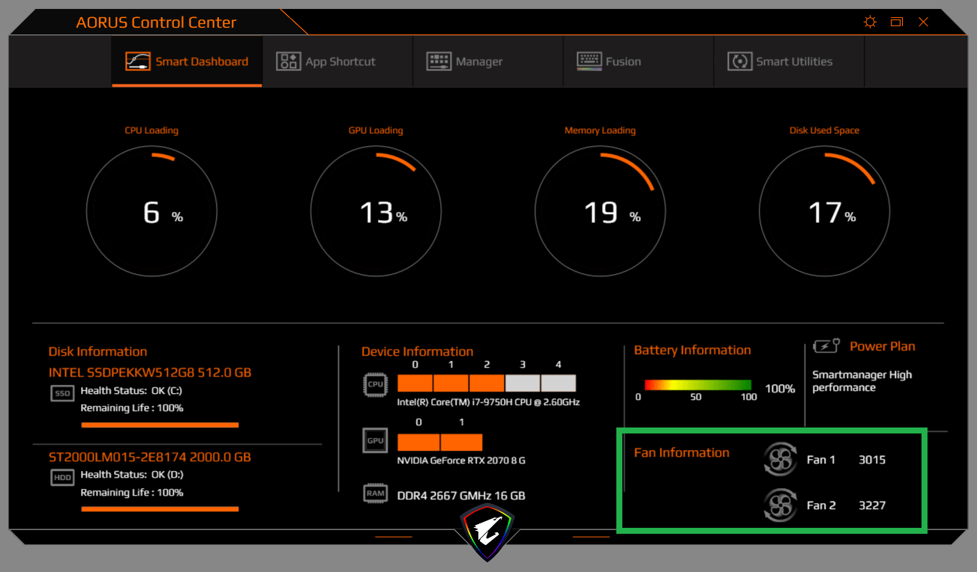The height and width of the screenshot is (572, 977).
Task: Click the Fan 1 spinning fan icon
Action: pos(780,460)
